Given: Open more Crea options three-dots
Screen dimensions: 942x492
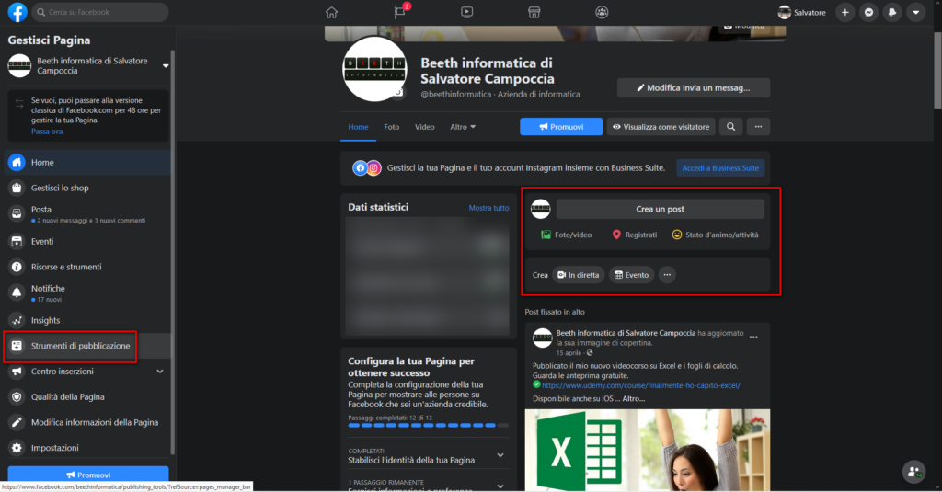Looking at the screenshot, I should click(x=667, y=275).
